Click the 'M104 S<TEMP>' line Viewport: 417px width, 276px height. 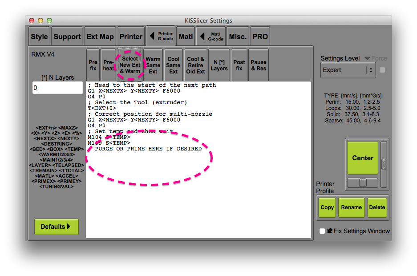pos(109,137)
